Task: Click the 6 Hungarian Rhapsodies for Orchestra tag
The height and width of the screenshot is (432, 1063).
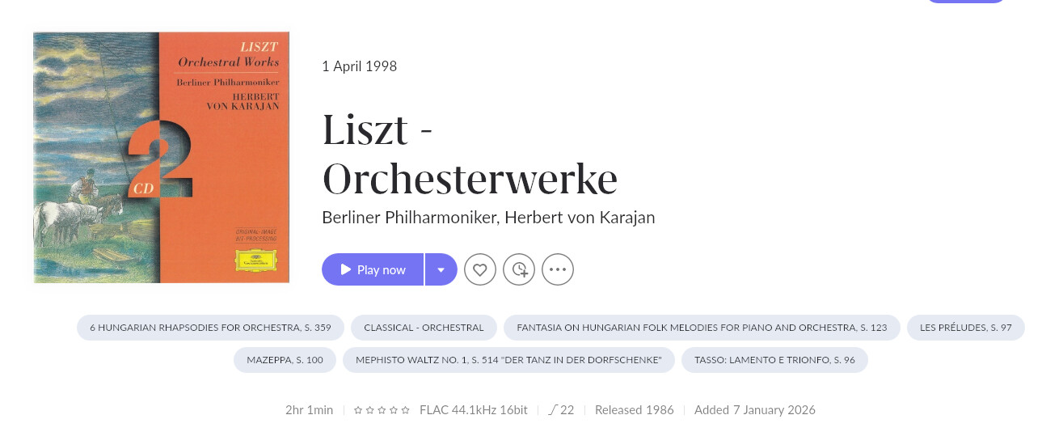Action: click(x=210, y=328)
